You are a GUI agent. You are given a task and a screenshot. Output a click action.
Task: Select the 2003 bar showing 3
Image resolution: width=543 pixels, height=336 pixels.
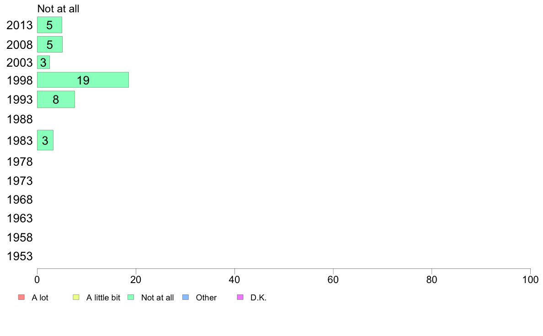tap(43, 62)
